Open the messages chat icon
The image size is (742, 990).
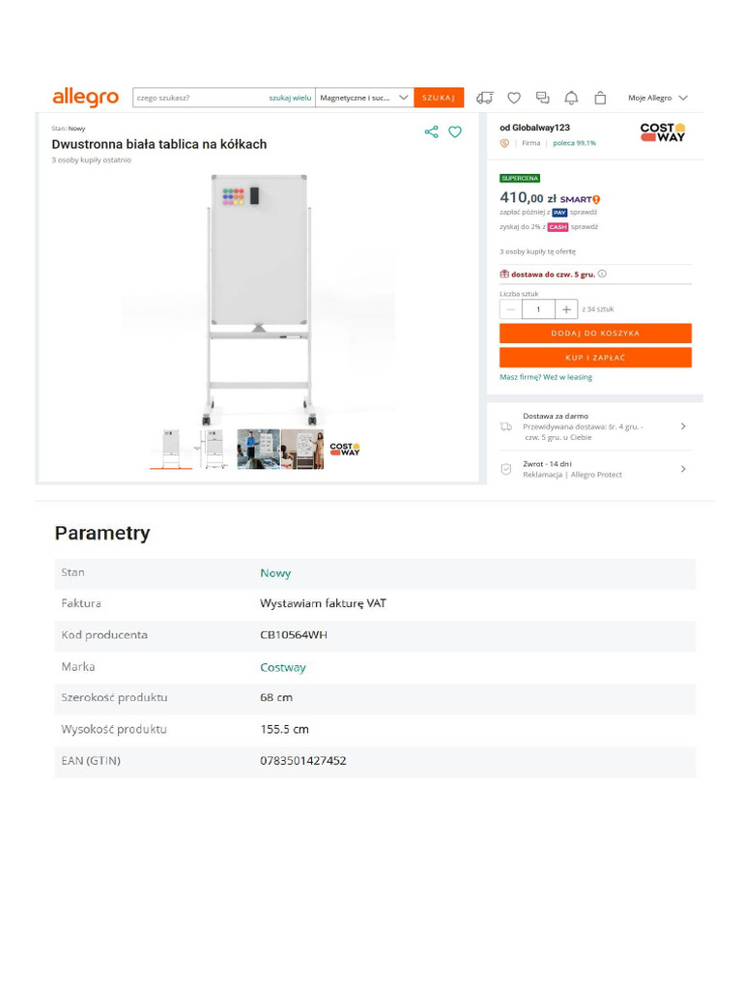(x=543, y=98)
